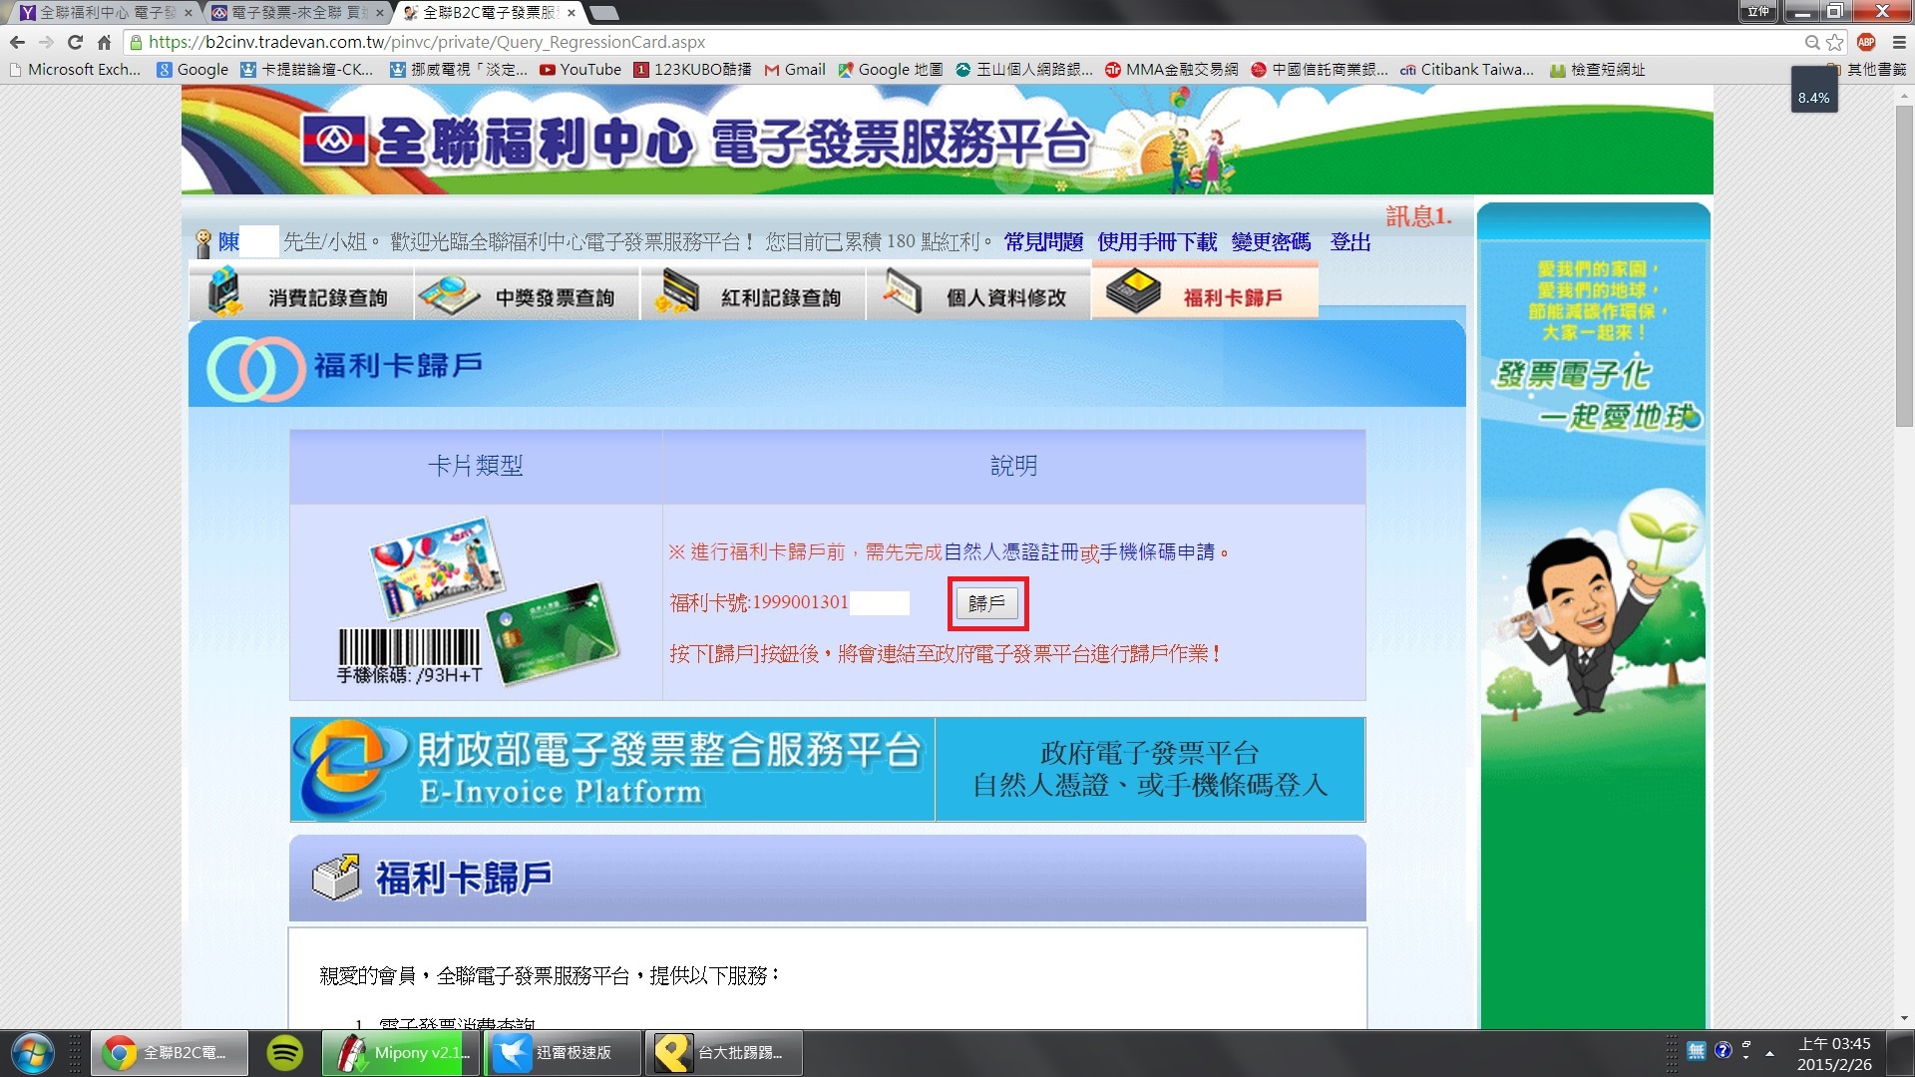Click 登出 logout link

pos(1350,242)
